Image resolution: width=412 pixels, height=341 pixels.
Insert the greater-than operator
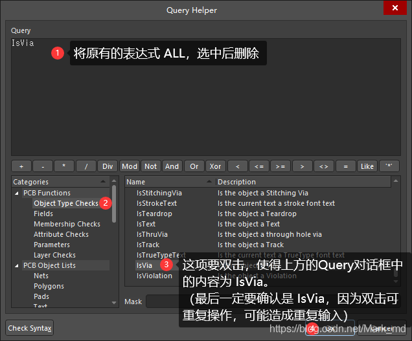[303, 166]
